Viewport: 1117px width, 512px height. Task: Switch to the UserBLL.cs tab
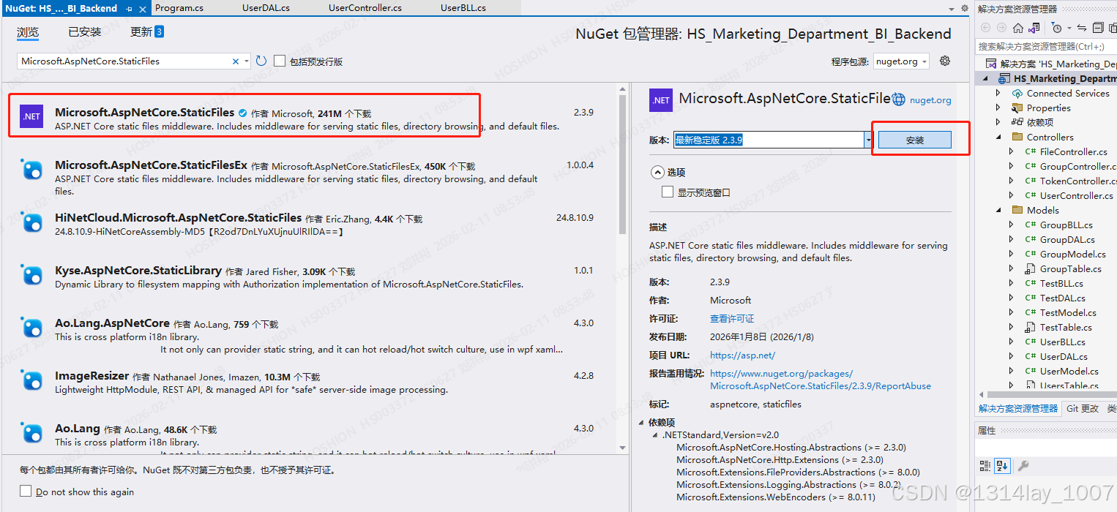pos(463,8)
